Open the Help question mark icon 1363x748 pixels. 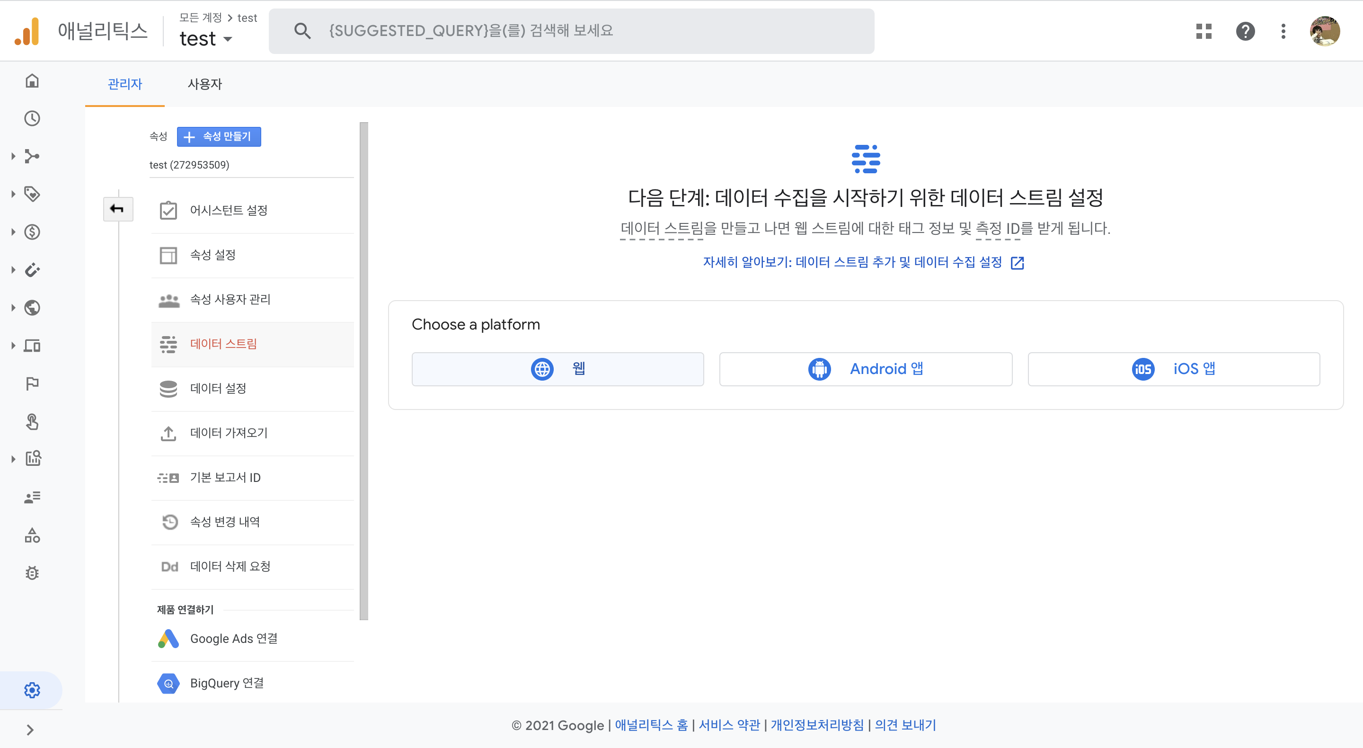tap(1245, 31)
